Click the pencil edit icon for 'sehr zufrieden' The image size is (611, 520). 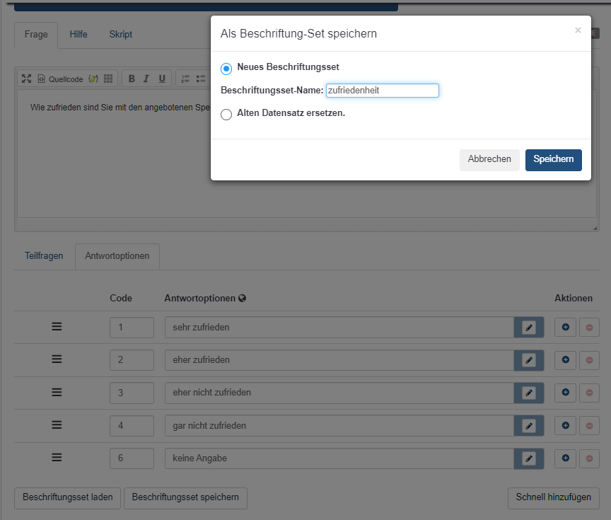(x=528, y=328)
